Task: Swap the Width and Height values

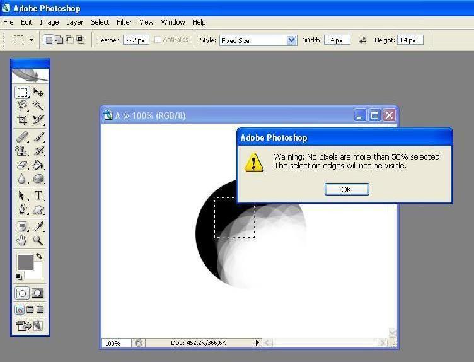Action: point(362,40)
